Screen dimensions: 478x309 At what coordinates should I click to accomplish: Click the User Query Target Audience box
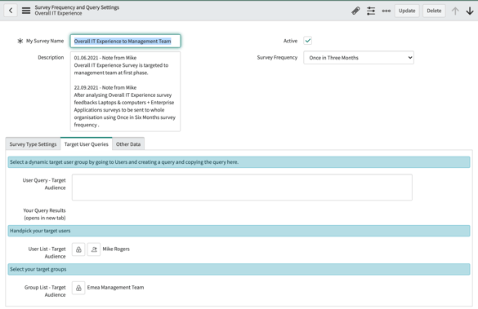pyautogui.click(x=242, y=187)
